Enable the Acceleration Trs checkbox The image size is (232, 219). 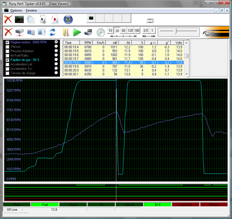pos(7,69)
